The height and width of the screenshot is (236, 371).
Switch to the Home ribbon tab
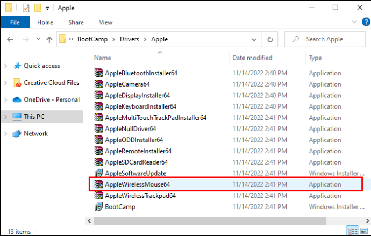(x=45, y=22)
